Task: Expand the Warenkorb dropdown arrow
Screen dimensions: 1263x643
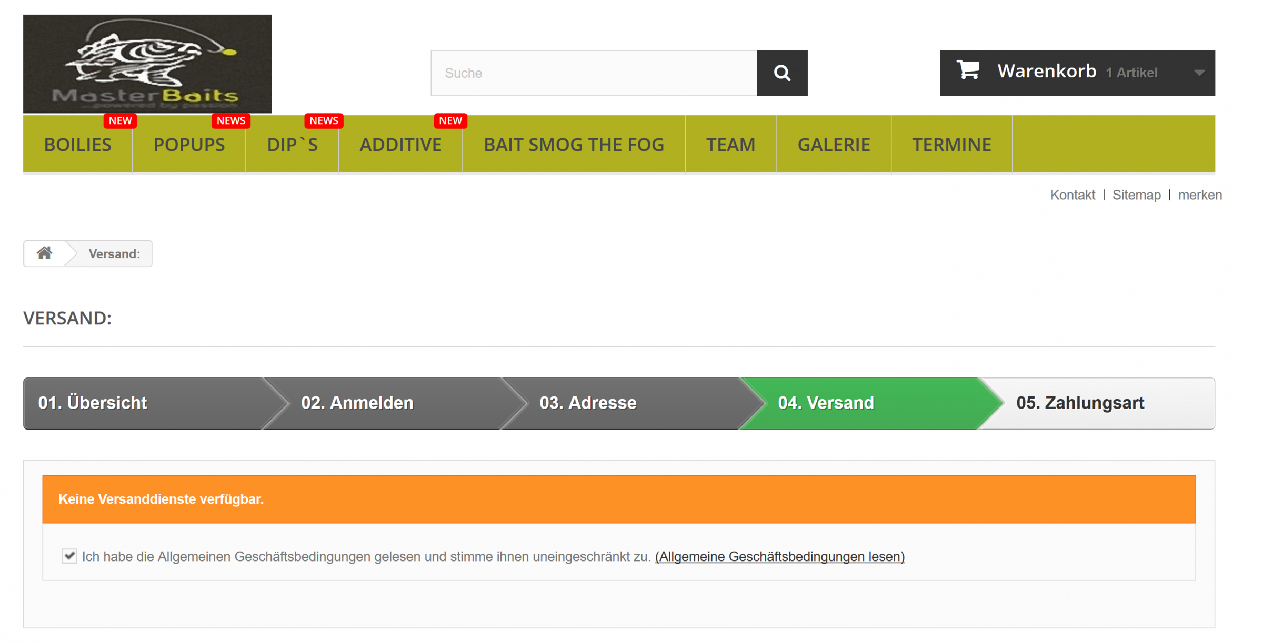Action: pyautogui.click(x=1199, y=73)
